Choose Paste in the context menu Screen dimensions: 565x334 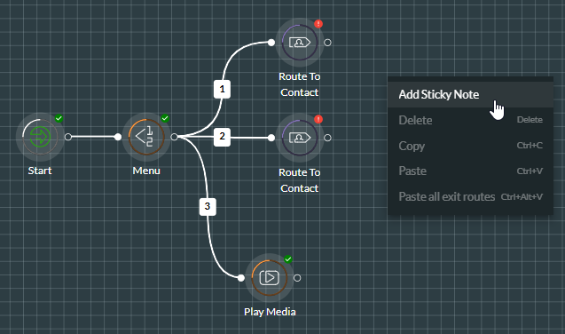point(470,171)
